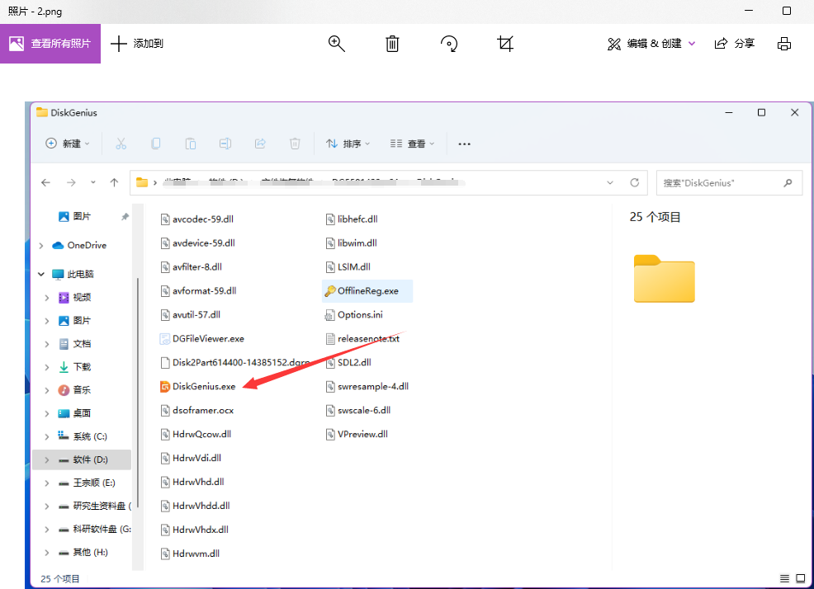Select the 其他 (H:) drive
The height and width of the screenshot is (589, 814).
tap(82, 552)
